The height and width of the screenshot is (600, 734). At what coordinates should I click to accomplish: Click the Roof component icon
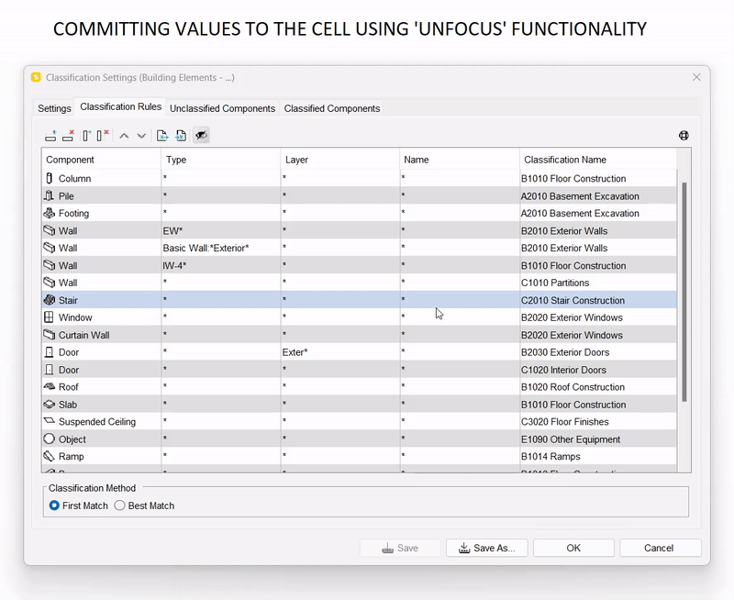(x=50, y=386)
